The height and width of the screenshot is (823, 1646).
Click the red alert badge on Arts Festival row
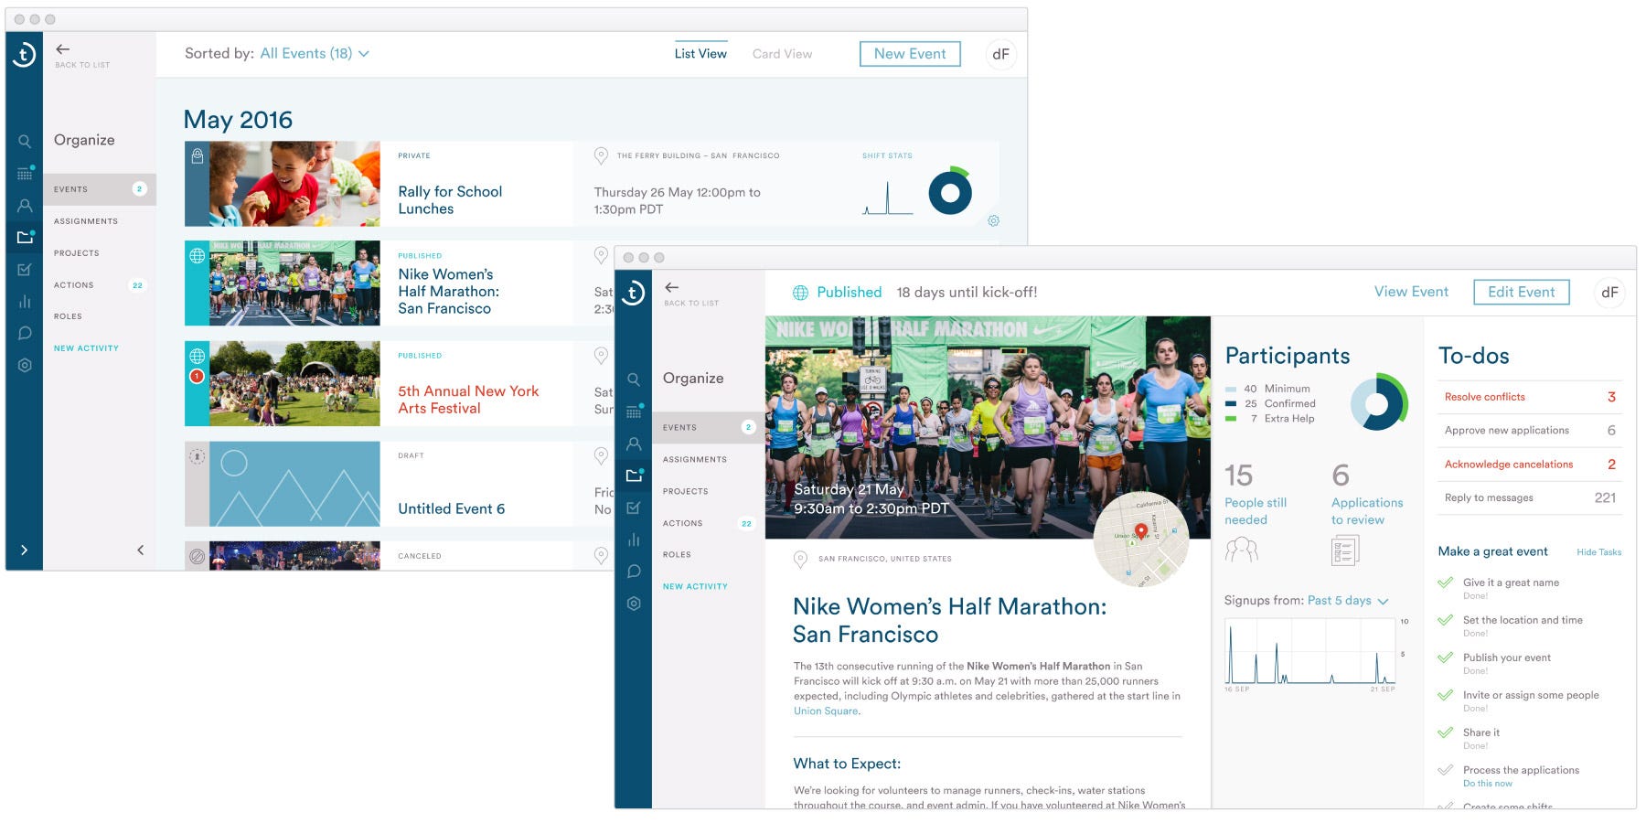[197, 376]
